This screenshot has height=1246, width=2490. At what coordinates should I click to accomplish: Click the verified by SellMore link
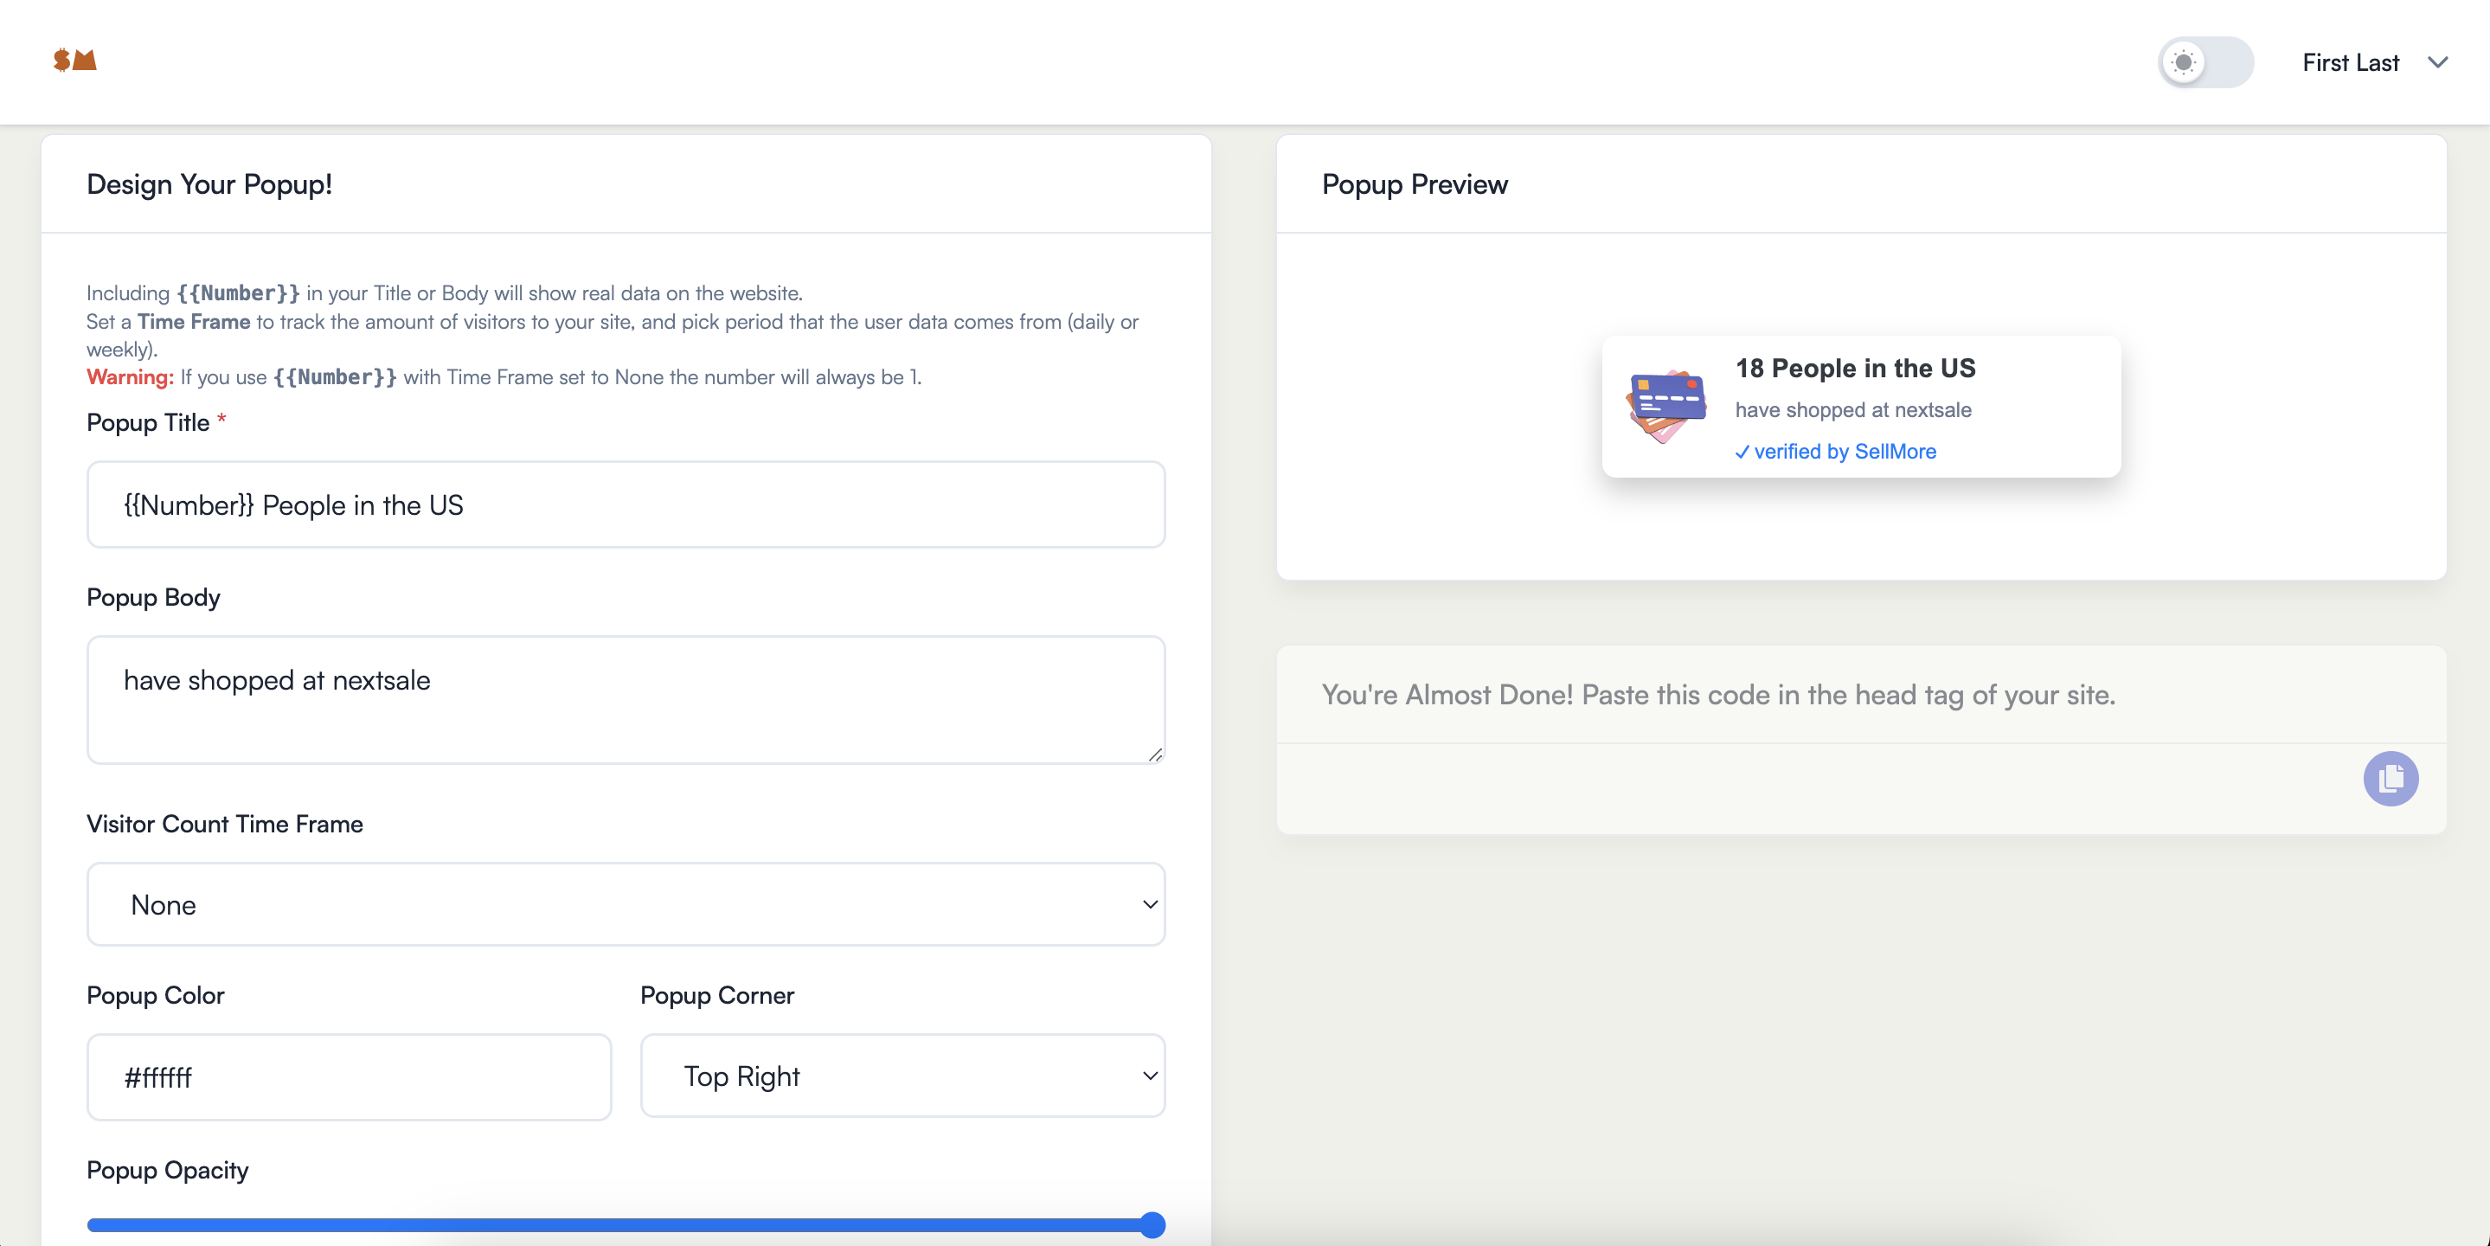[x=1845, y=452]
